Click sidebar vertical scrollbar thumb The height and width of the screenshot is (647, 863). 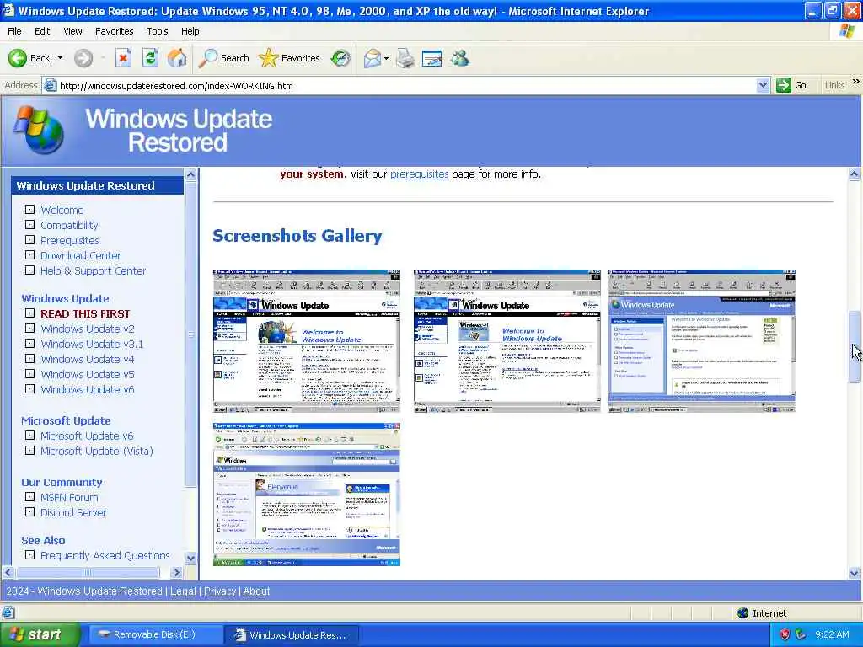pos(191,334)
